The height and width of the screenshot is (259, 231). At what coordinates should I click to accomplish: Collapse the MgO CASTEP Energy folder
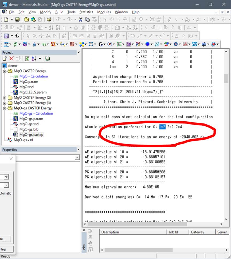point(5,71)
